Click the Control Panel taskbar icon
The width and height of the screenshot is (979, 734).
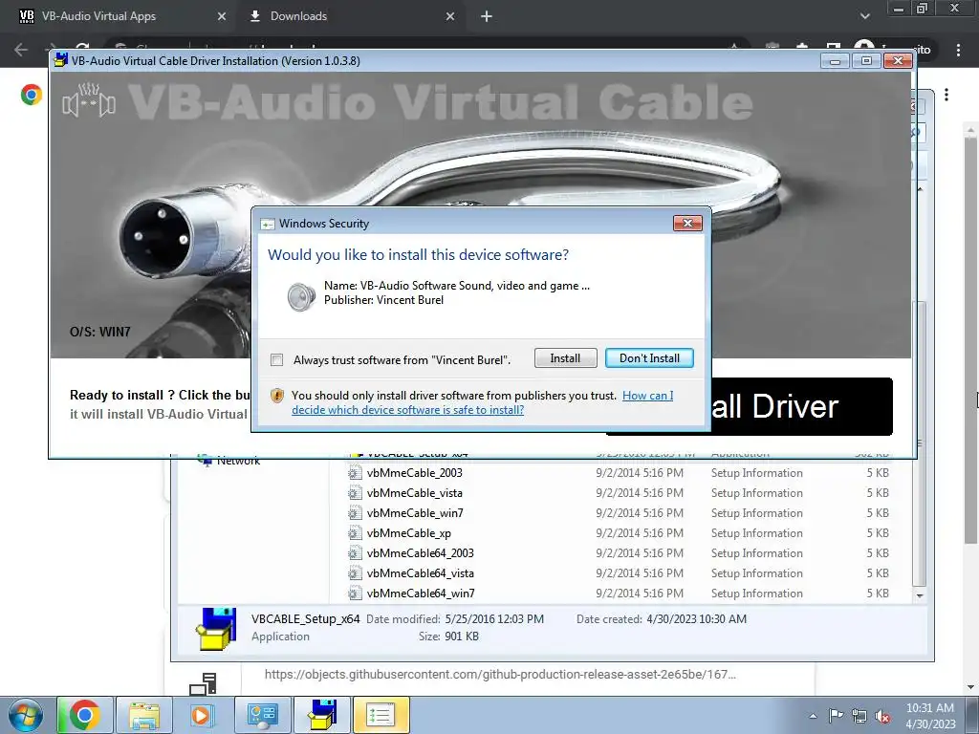click(262, 715)
